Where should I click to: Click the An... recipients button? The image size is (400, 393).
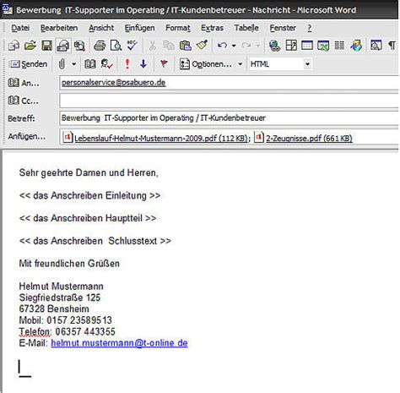[24, 83]
